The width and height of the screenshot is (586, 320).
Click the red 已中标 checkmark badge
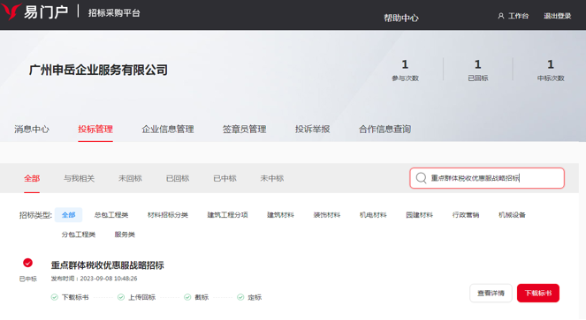pyautogui.click(x=27, y=263)
